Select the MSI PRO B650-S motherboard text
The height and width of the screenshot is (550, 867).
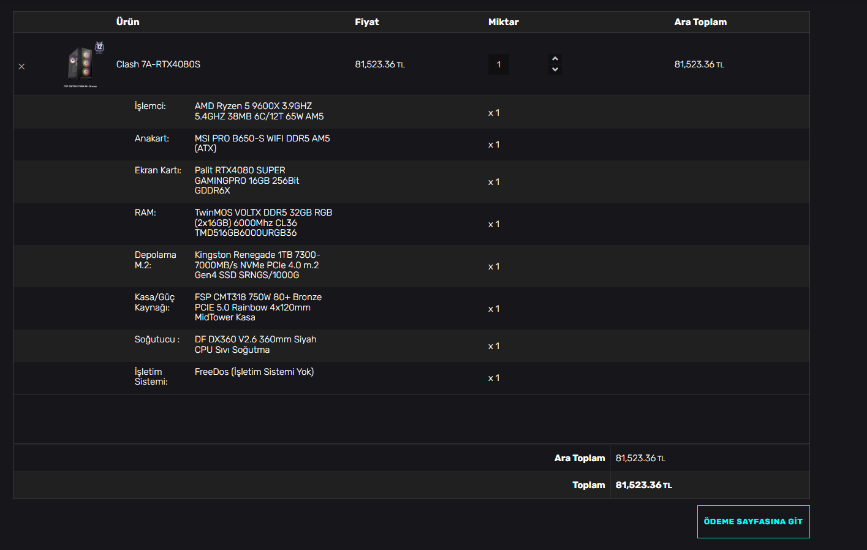point(262,143)
